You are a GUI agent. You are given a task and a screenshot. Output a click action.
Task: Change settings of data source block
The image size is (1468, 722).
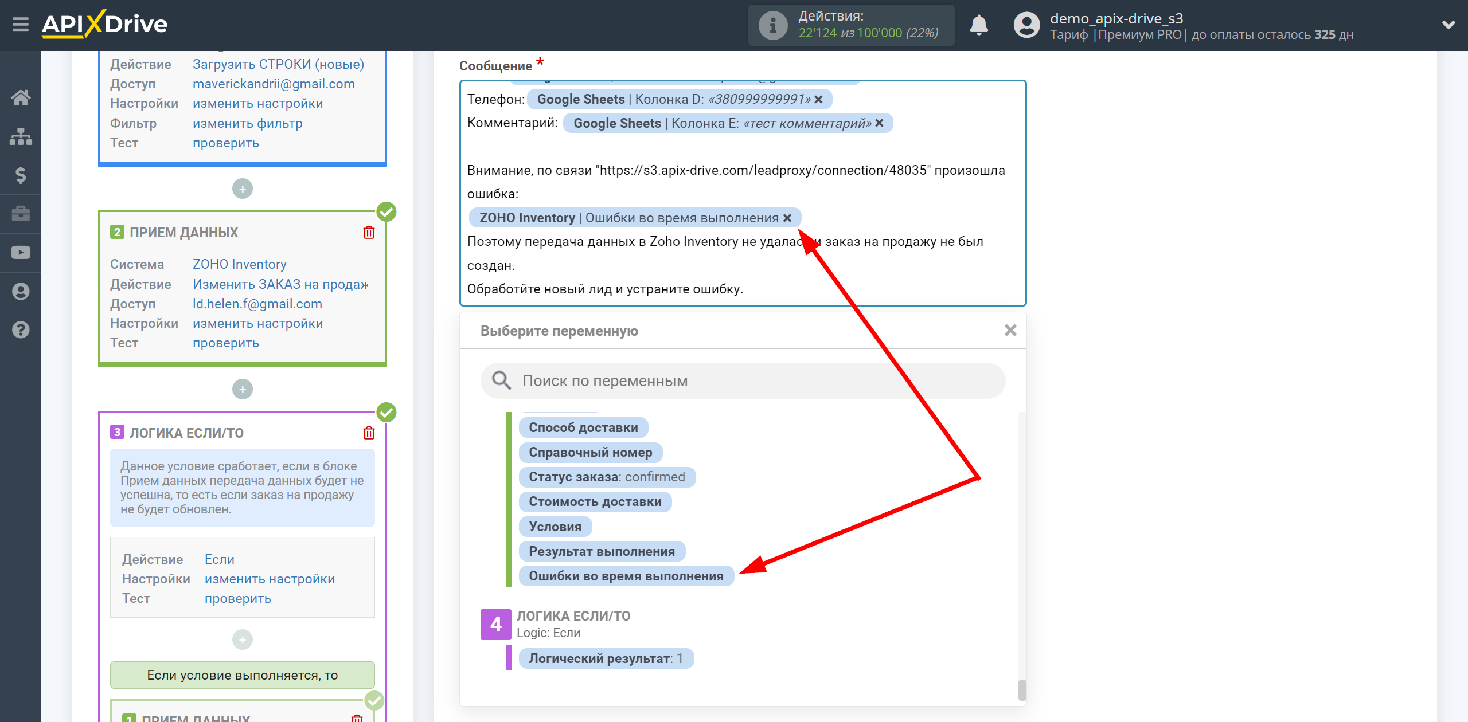[x=257, y=103]
